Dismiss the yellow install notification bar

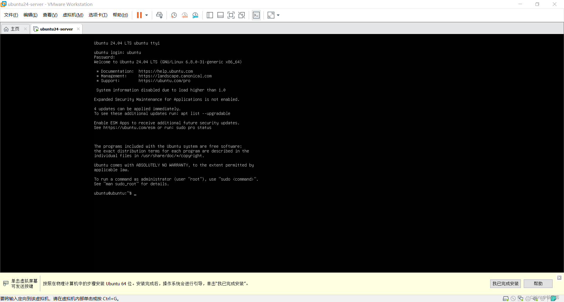[x=559, y=277]
